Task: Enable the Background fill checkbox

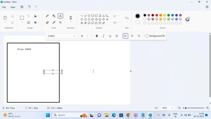Action: pyautogui.click(x=146, y=36)
